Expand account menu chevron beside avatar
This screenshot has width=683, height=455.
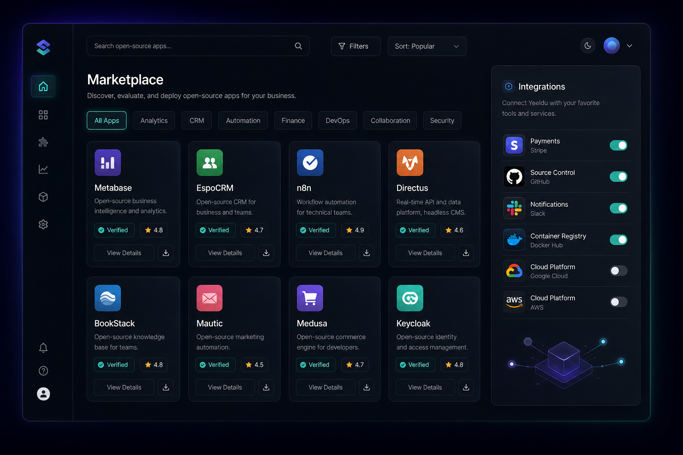pyautogui.click(x=630, y=46)
